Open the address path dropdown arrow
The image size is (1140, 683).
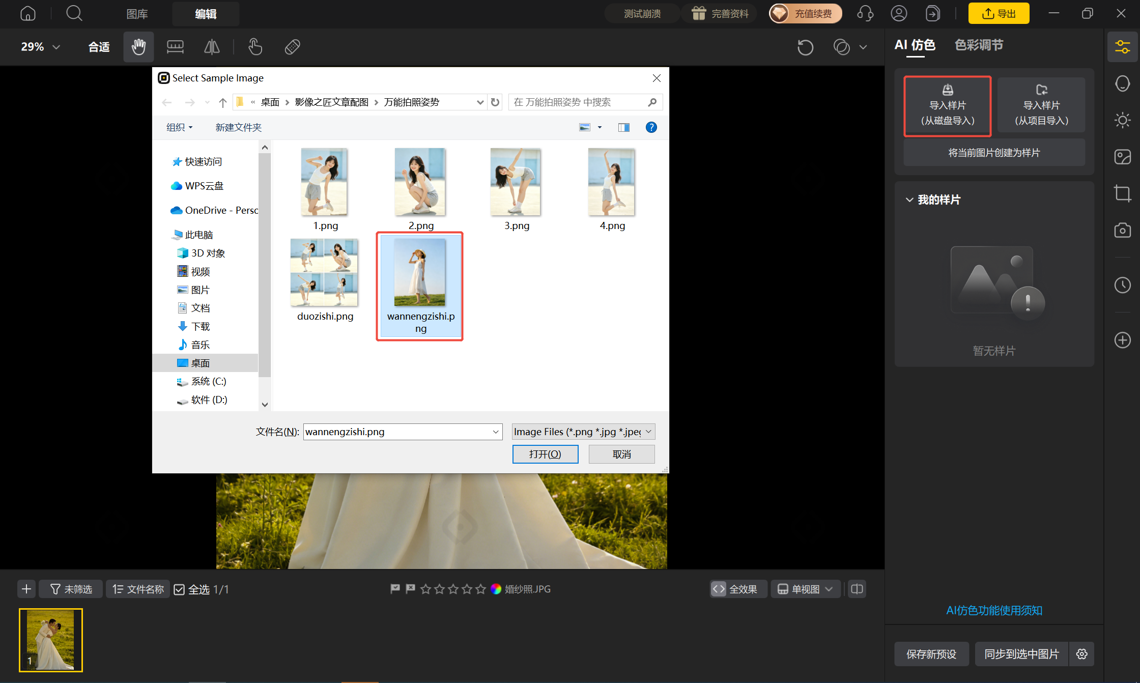pyautogui.click(x=480, y=102)
